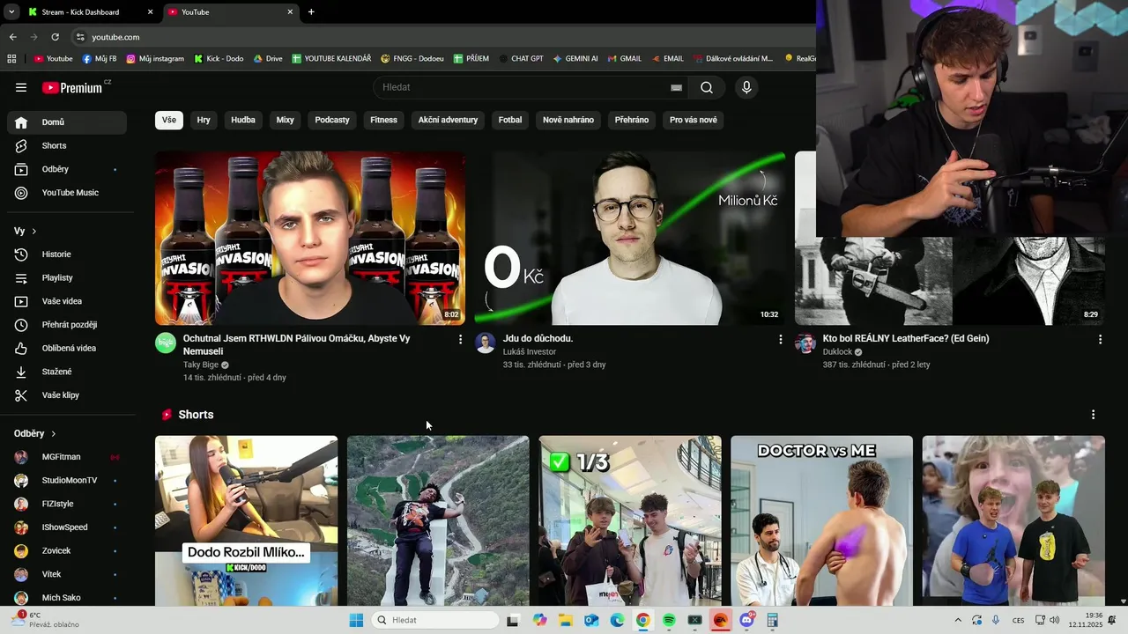Open the YouTube guide hamburger menu
Viewport: 1128px width, 634px height.
[21, 87]
